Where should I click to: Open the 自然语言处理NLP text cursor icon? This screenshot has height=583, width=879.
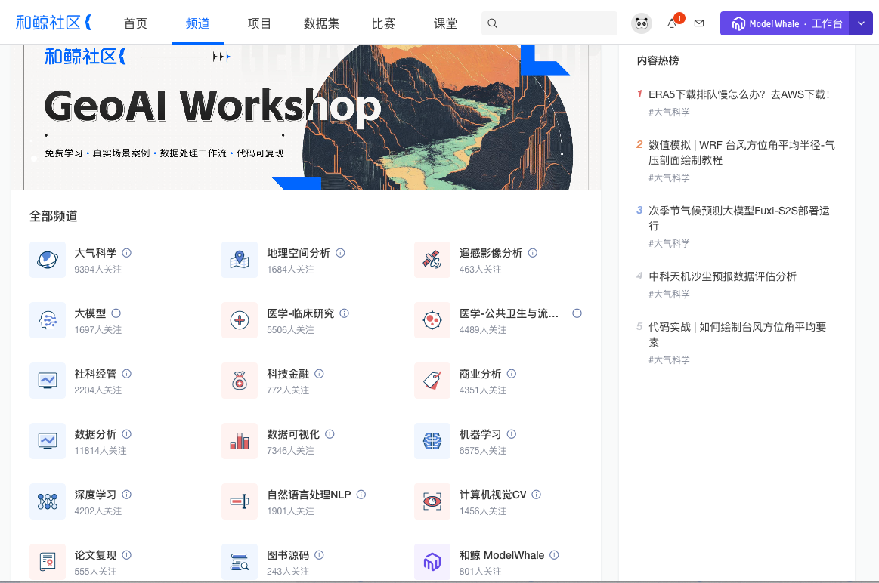point(240,501)
